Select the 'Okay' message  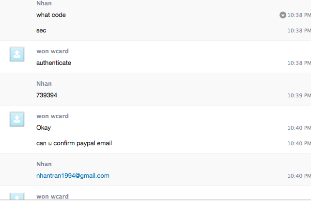(44, 128)
